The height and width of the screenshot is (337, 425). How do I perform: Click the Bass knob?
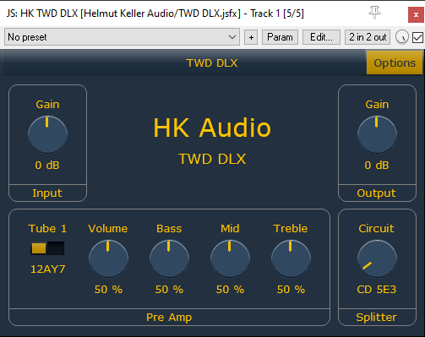click(169, 258)
